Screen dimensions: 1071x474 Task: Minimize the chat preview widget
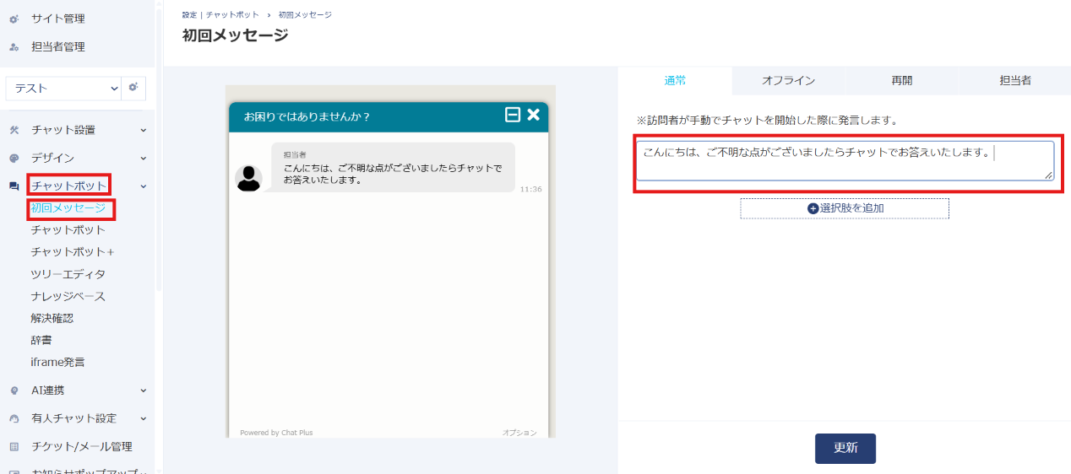click(x=512, y=115)
